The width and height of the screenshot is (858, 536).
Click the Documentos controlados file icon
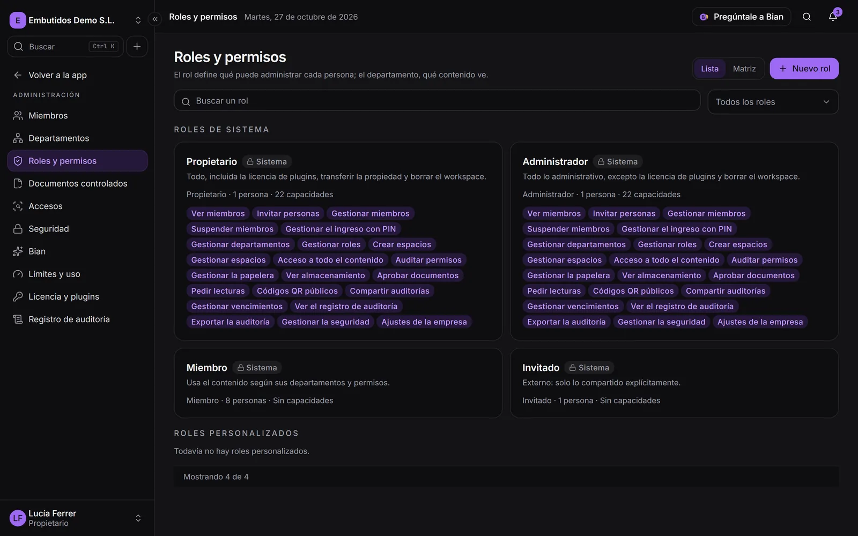pos(18,183)
